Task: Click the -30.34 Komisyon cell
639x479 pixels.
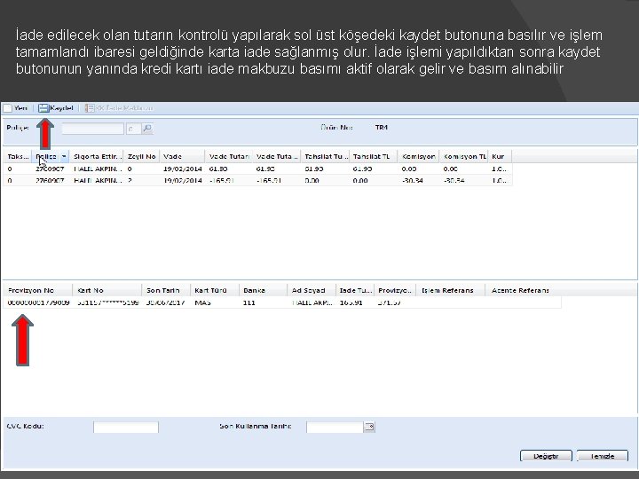Action: 413,180
